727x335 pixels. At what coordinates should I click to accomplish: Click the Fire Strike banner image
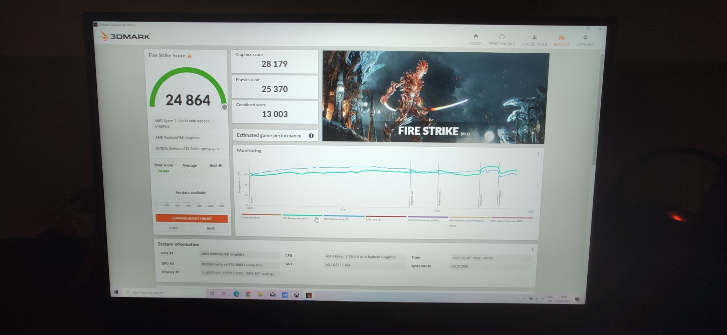(x=436, y=97)
